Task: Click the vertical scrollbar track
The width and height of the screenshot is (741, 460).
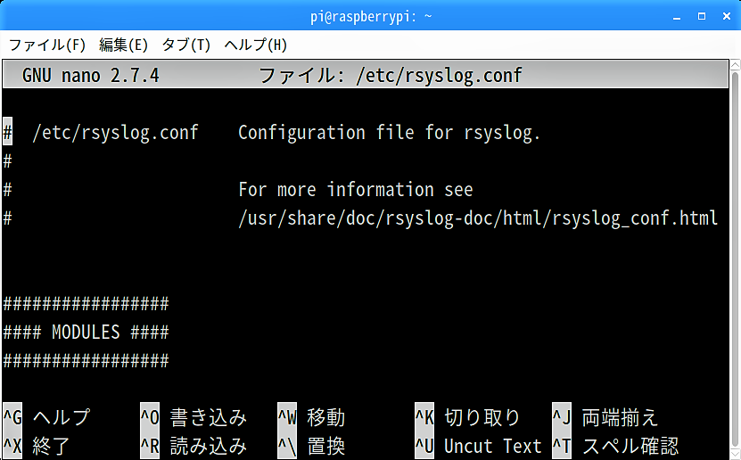Action: coord(735,259)
